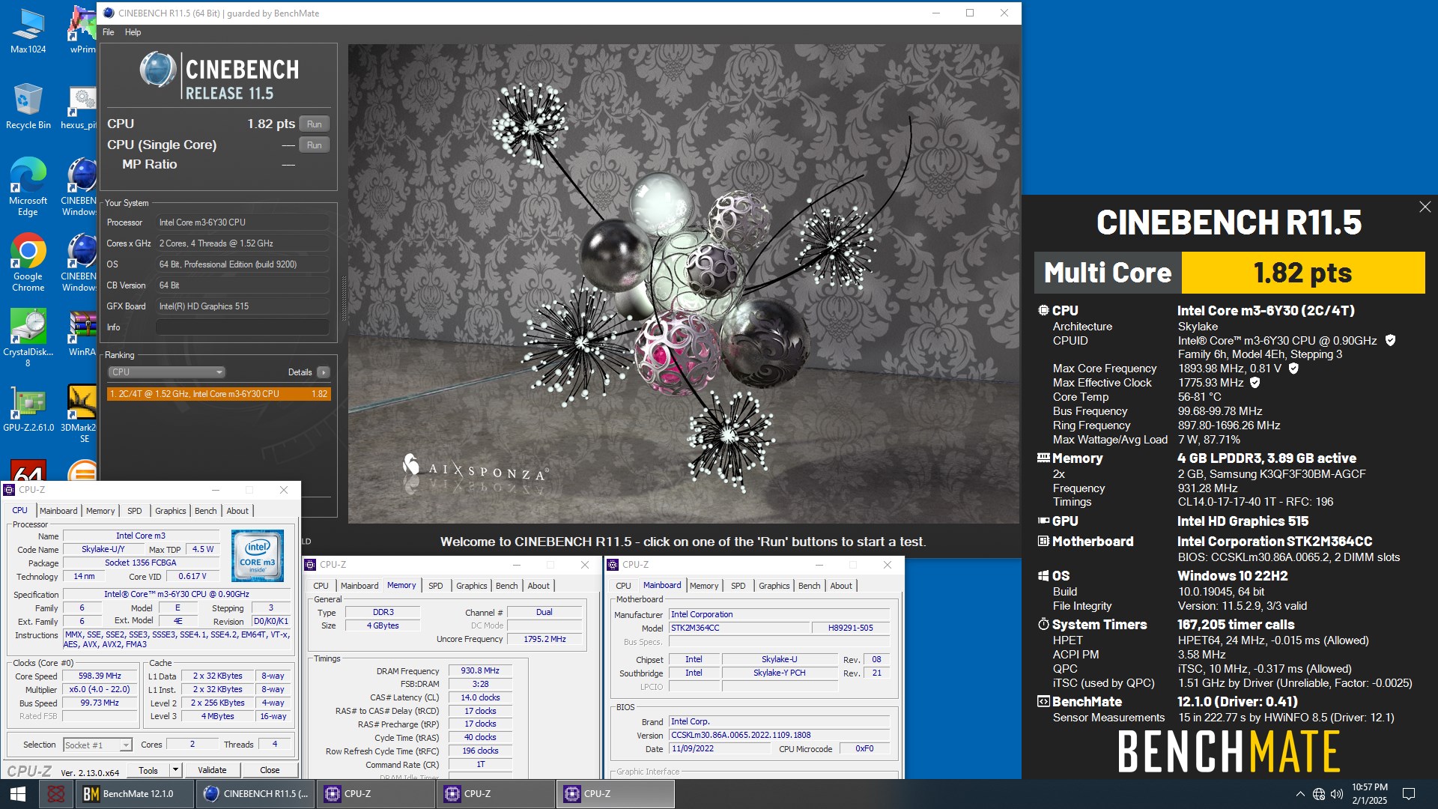This screenshot has width=1438, height=809.
Task: Click the mainboard Model field STK2M364CC
Action: coord(739,628)
